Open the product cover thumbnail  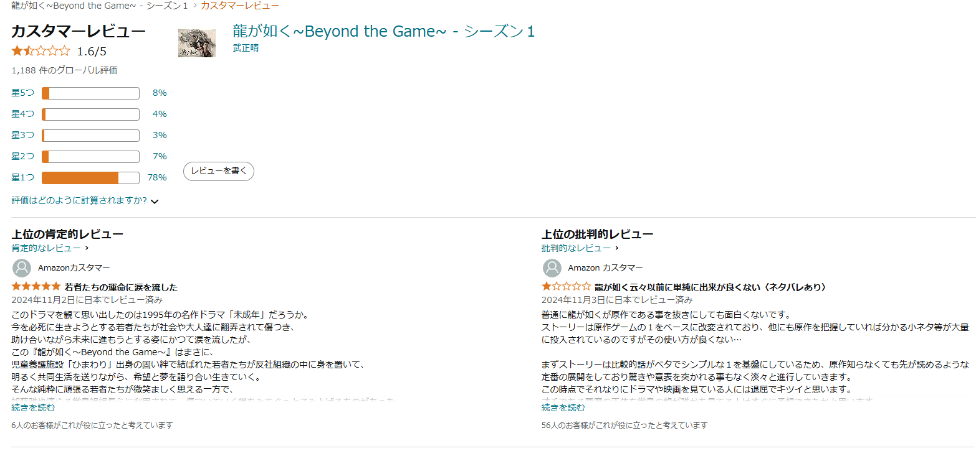click(x=197, y=43)
